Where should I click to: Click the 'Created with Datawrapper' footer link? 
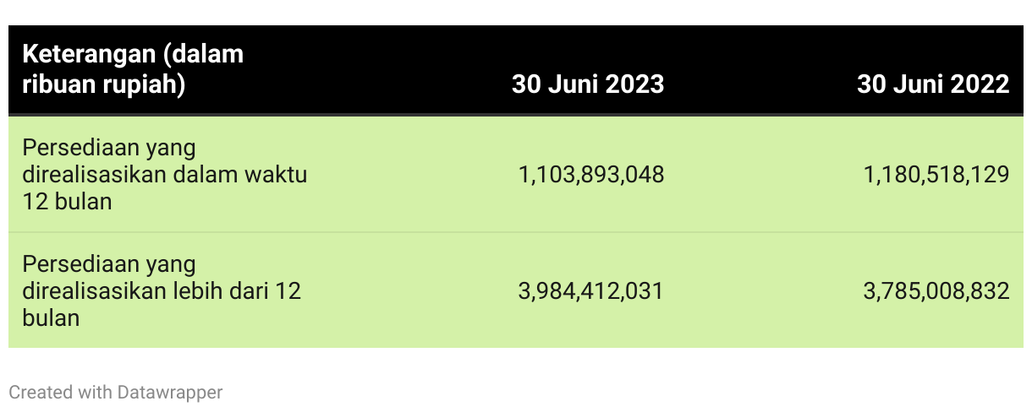point(116,392)
